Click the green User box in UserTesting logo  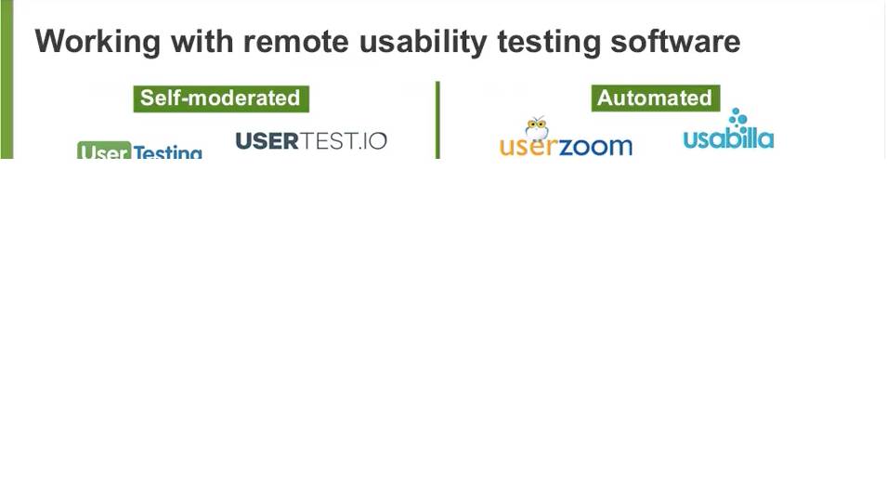104,151
